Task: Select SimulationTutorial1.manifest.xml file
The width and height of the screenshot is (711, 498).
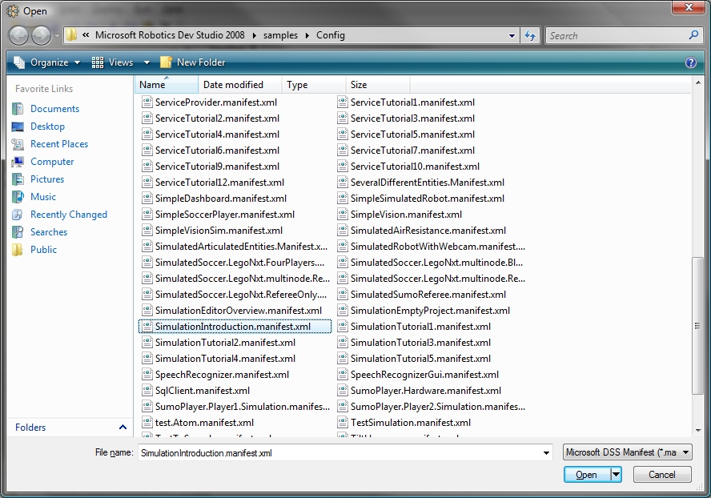Action: [414, 327]
